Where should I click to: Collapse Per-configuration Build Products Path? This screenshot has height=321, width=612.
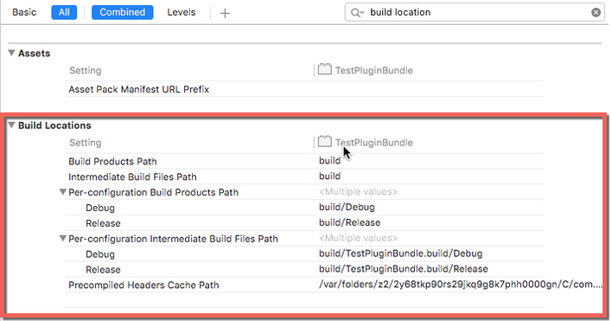pyautogui.click(x=62, y=192)
